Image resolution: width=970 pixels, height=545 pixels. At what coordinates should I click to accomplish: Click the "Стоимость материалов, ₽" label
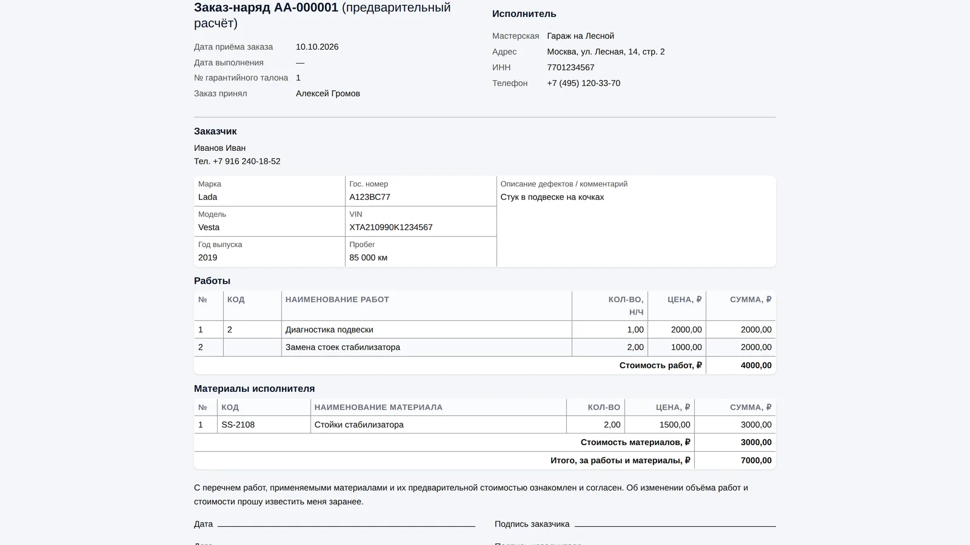click(x=635, y=442)
